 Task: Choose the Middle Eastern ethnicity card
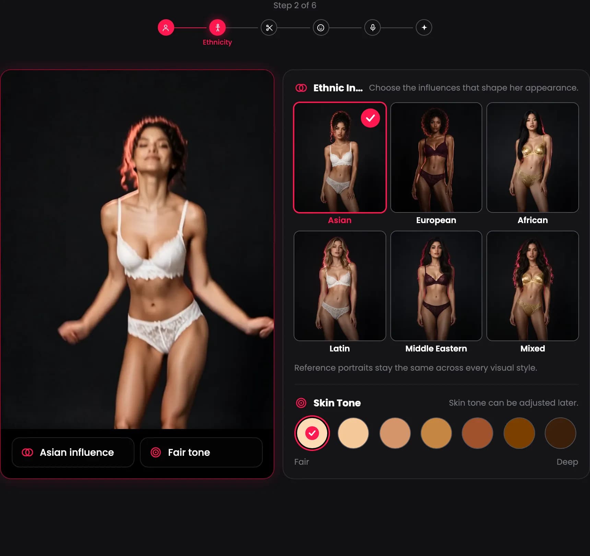[436, 286]
